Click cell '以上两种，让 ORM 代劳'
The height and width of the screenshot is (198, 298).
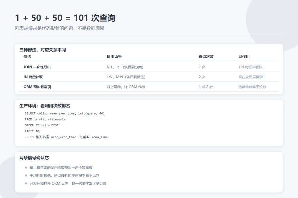tap(126, 87)
